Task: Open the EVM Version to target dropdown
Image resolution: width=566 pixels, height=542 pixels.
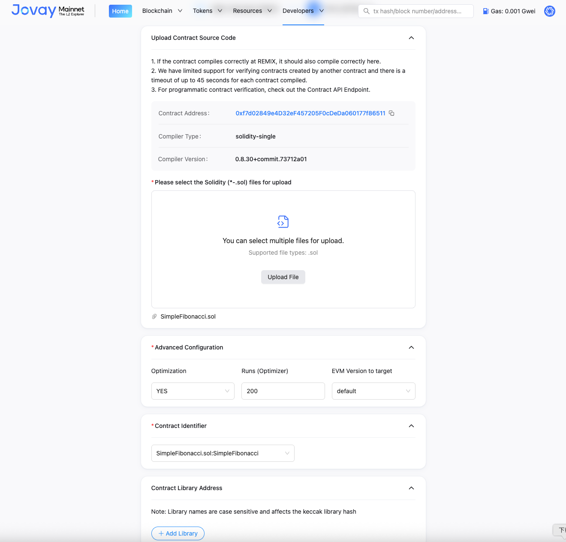Action: click(x=373, y=391)
